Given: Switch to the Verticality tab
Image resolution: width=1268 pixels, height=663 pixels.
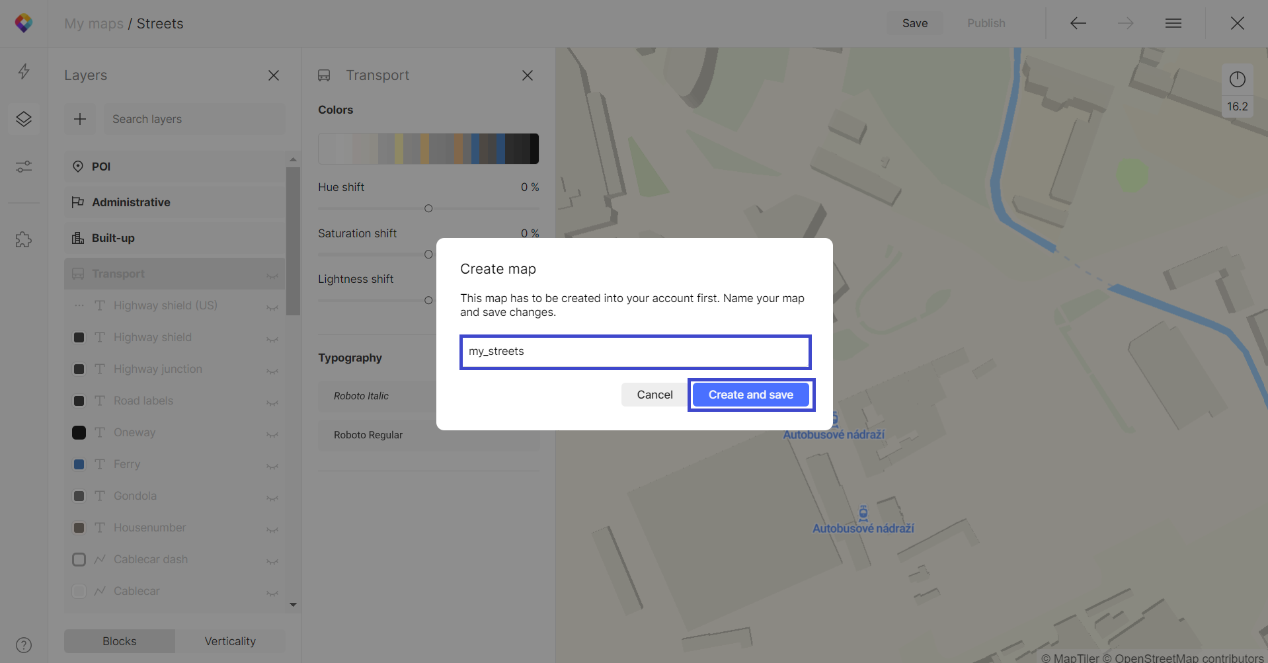Looking at the screenshot, I should click(x=229, y=641).
